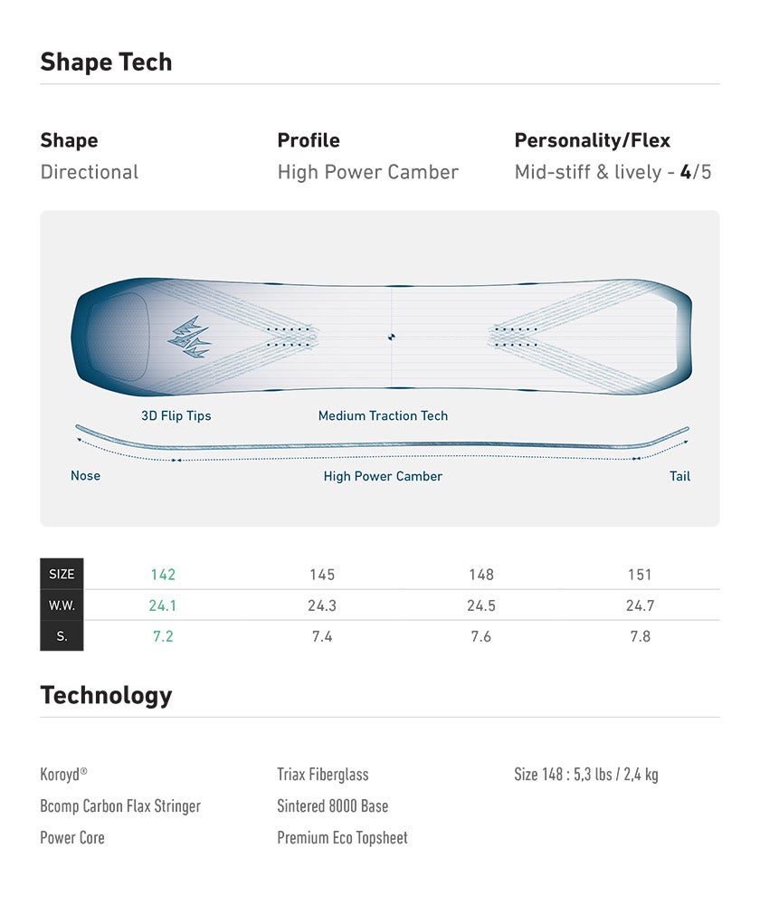Click the Jones logo on the snowboard nose
The height and width of the screenshot is (905, 760).
[189, 338]
